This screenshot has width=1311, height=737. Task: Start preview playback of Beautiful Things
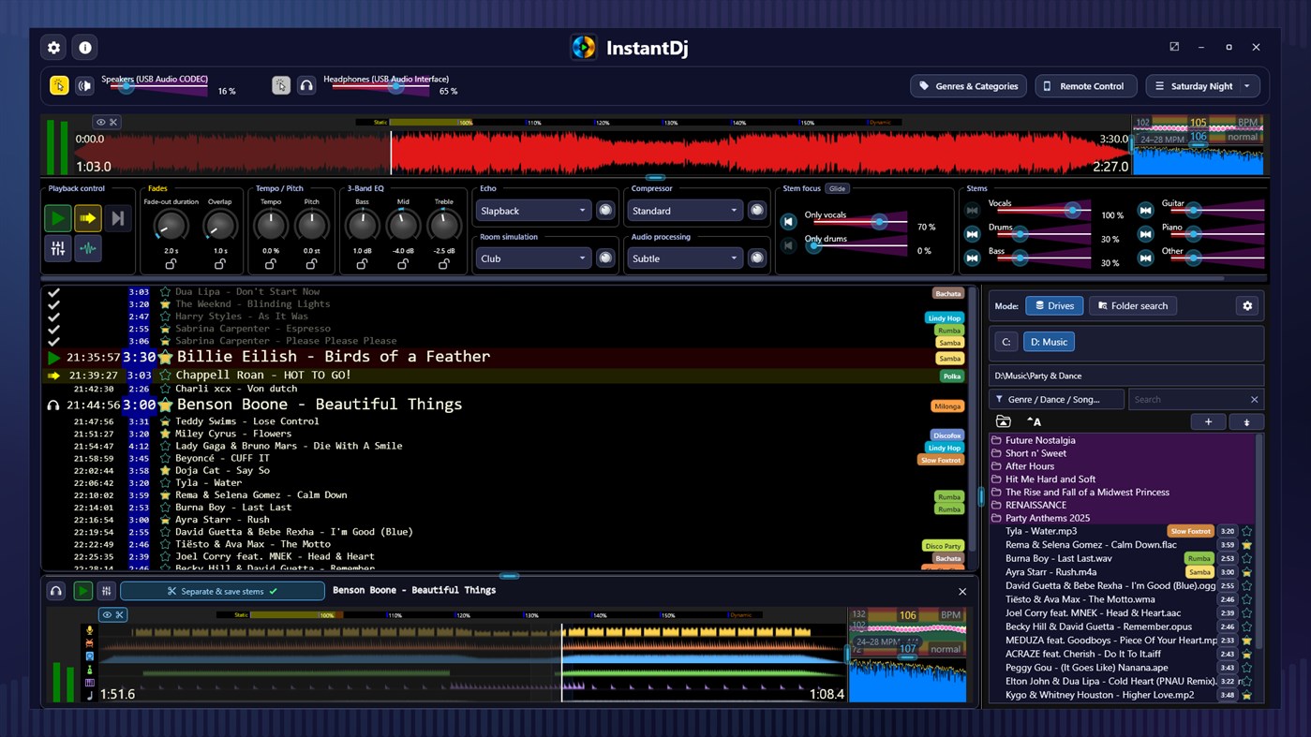click(82, 591)
